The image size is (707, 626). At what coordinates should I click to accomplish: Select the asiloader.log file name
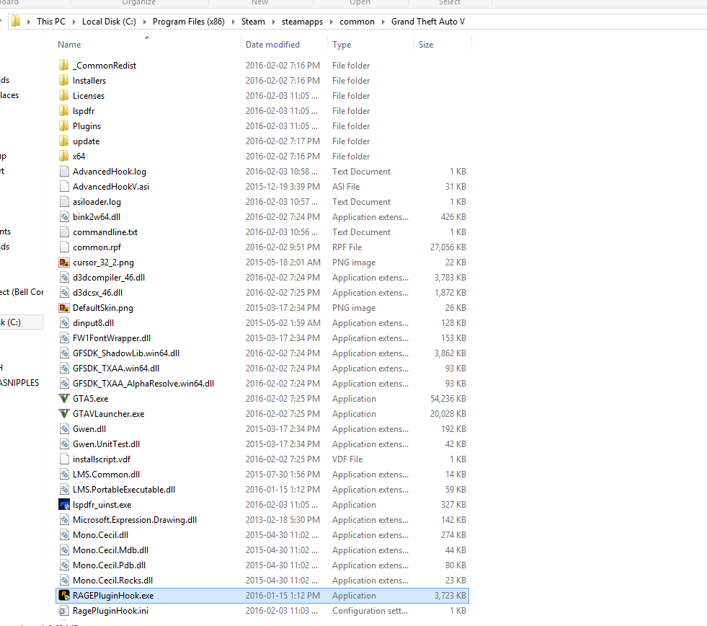97,202
